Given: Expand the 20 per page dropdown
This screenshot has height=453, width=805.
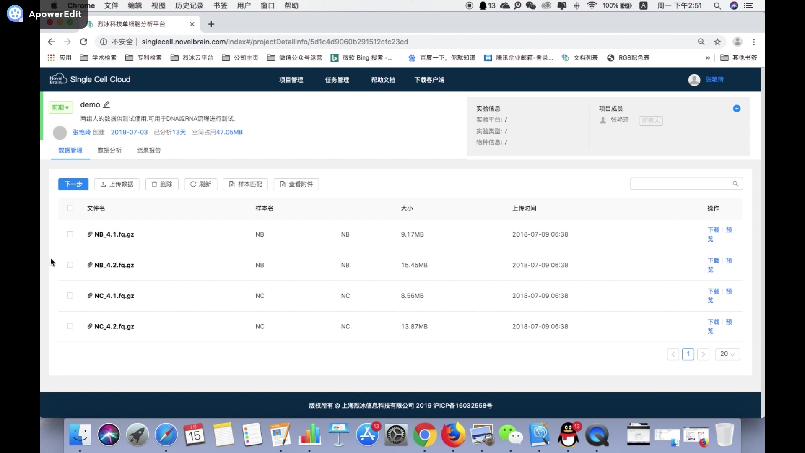Looking at the screenshot, I should click(x=727, y=354).
